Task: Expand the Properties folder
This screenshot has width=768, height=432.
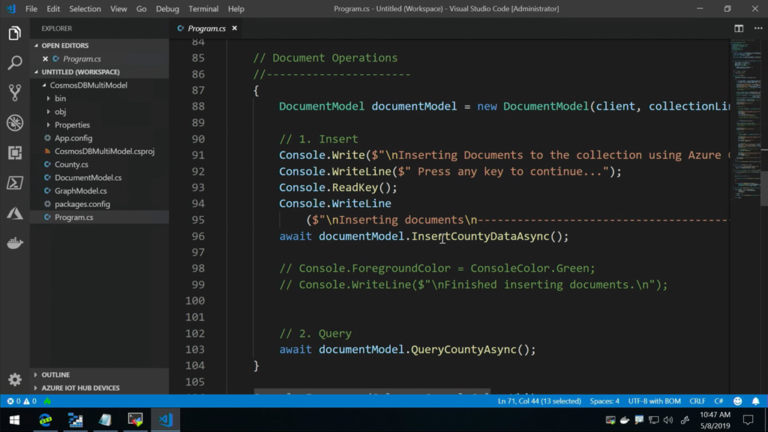Action: [72, 124]
